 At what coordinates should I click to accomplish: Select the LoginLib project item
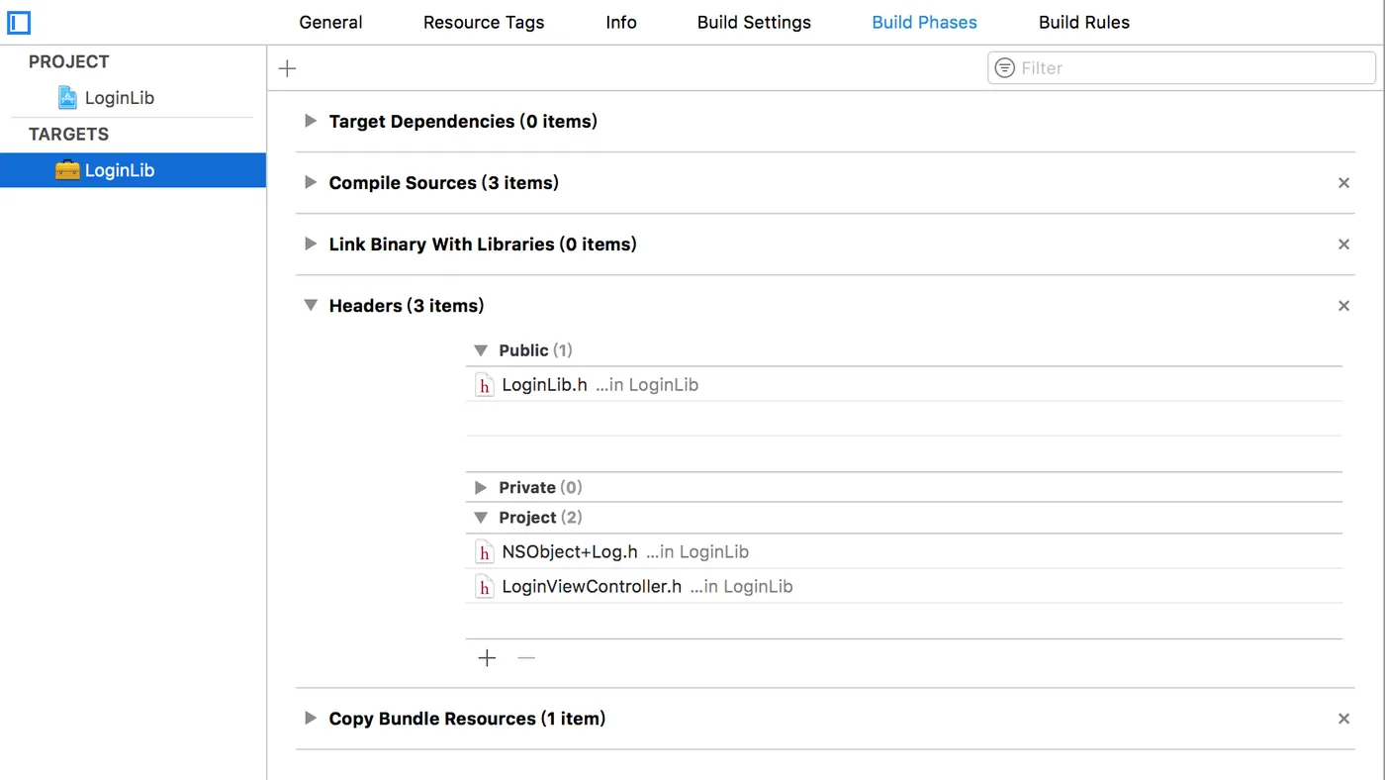[x=119, y=98]
